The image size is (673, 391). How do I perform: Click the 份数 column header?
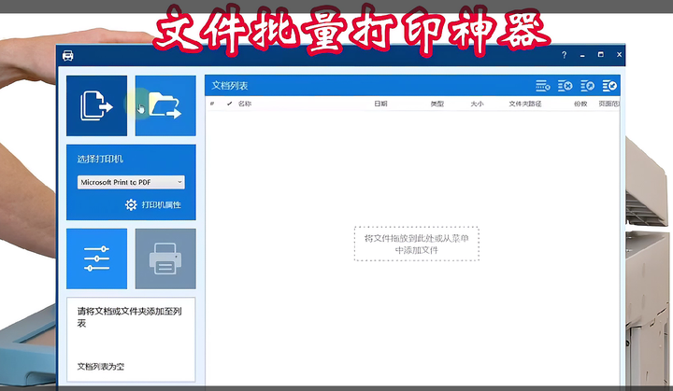tap(580, 104)
